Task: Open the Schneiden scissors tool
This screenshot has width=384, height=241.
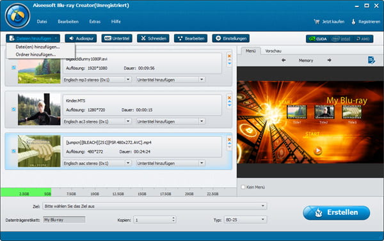Action: [153, 38]
